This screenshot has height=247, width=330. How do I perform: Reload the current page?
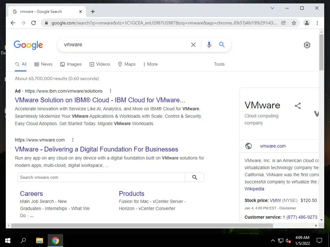coord(34,23)
